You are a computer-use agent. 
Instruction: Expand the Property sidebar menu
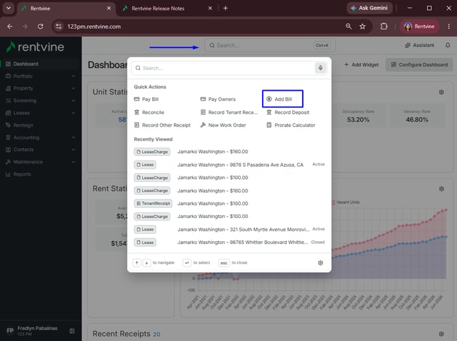click(x=40, y=88)
